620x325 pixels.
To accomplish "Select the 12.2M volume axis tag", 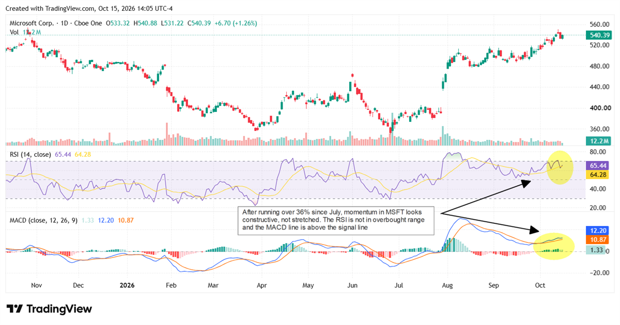I will [x=598, y=141].
